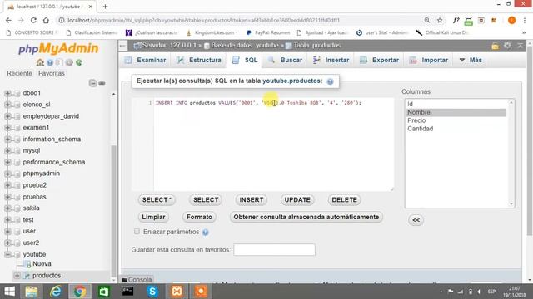Select Cantidad in Columnas list
Screen dimensions: 533x299
[456, 129]
